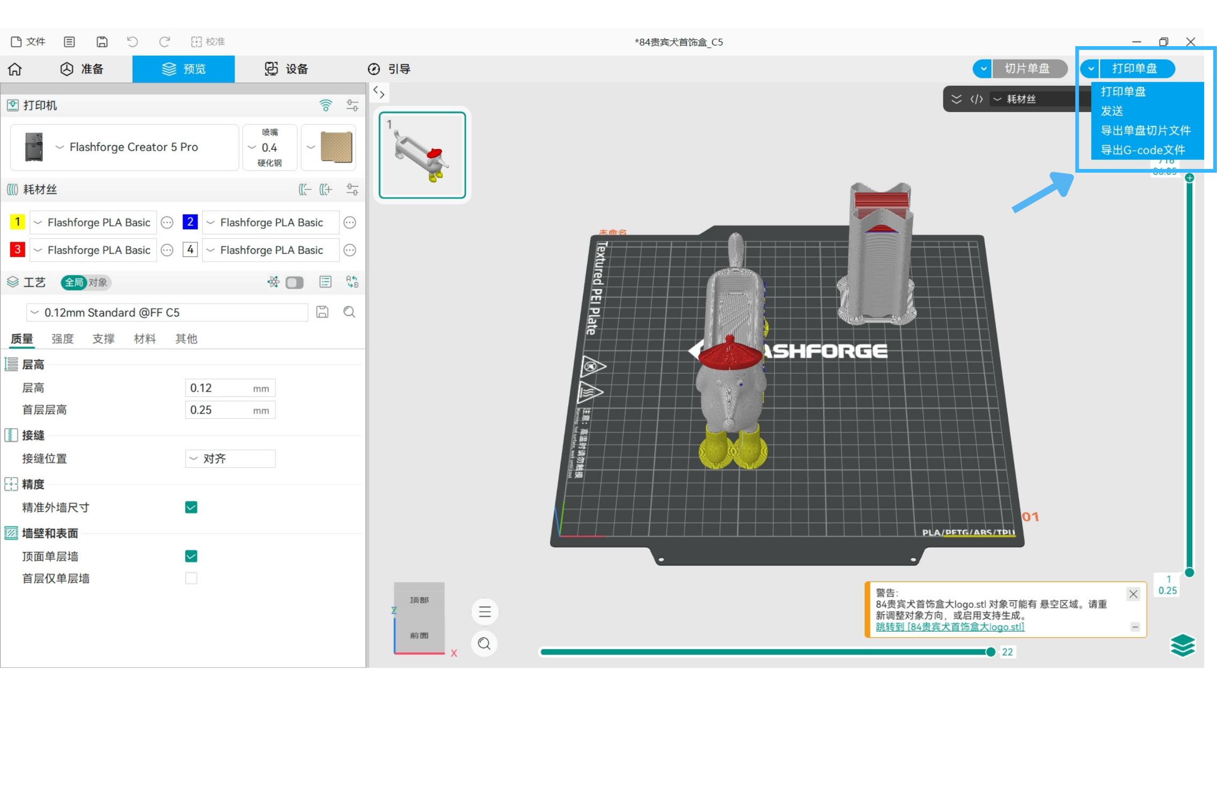Image resolution: width=1217 pixels, height=811 pixels.
Task: Open filament 1 Flashforge PLA Basic dropdown
Action: pyautogui.click(x=93, y=223)
